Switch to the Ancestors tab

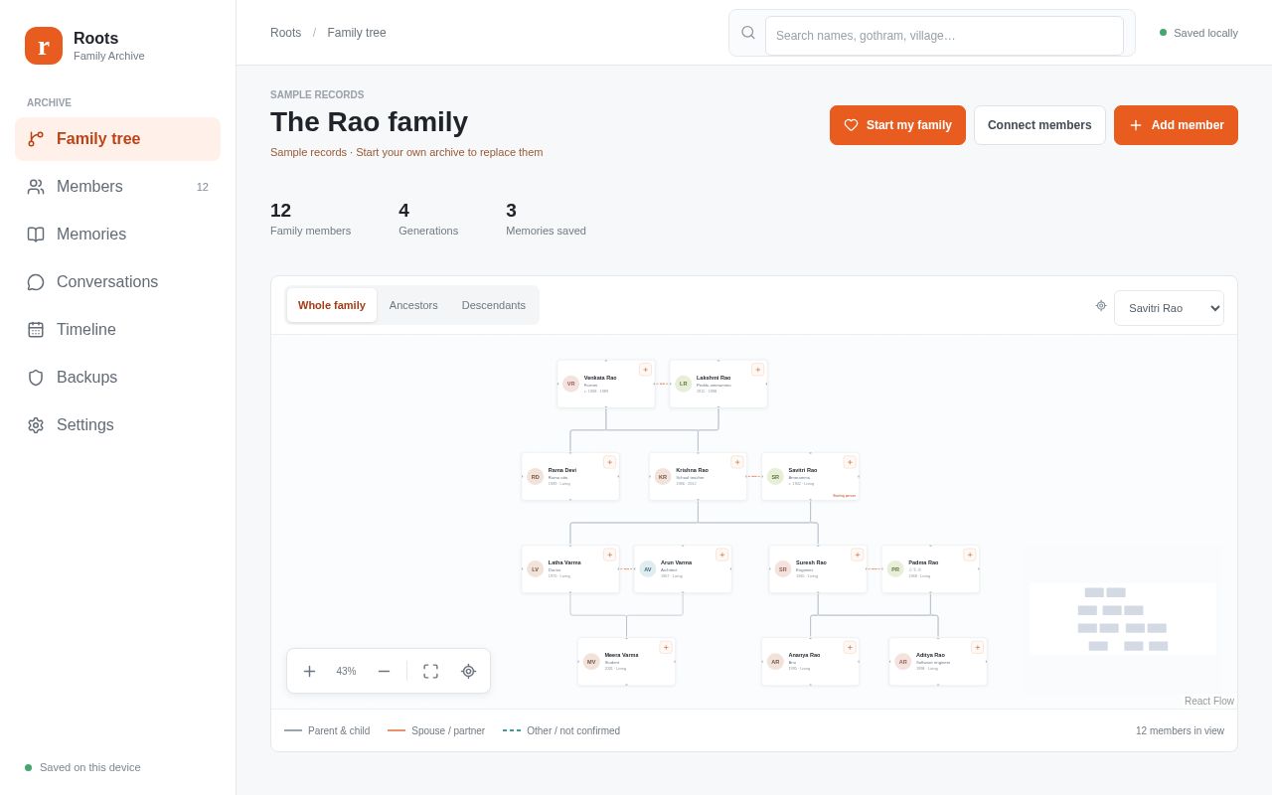pyautogui.click(x=413, y=305)
